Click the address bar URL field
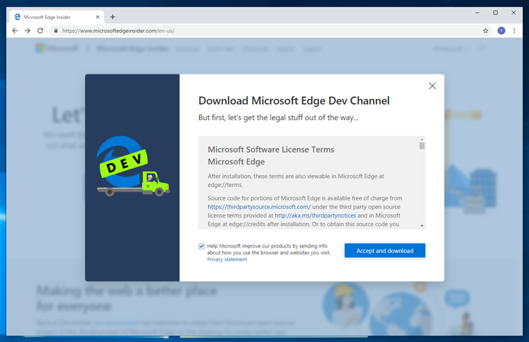The width and height of the screenshot is (529, 342). click(270, 31)
